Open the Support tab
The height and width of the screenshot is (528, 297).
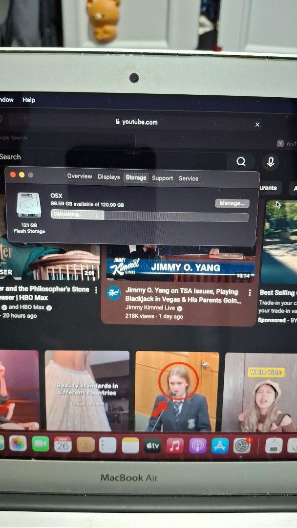click(x=163, y=178)
